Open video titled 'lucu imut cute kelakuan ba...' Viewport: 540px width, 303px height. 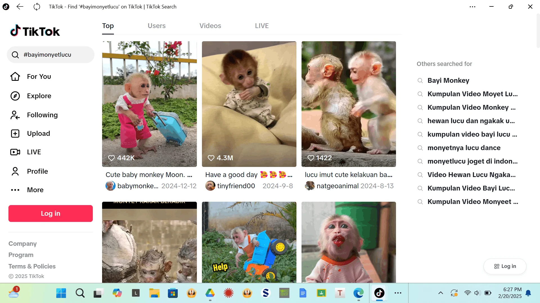(x=348, y=175)
